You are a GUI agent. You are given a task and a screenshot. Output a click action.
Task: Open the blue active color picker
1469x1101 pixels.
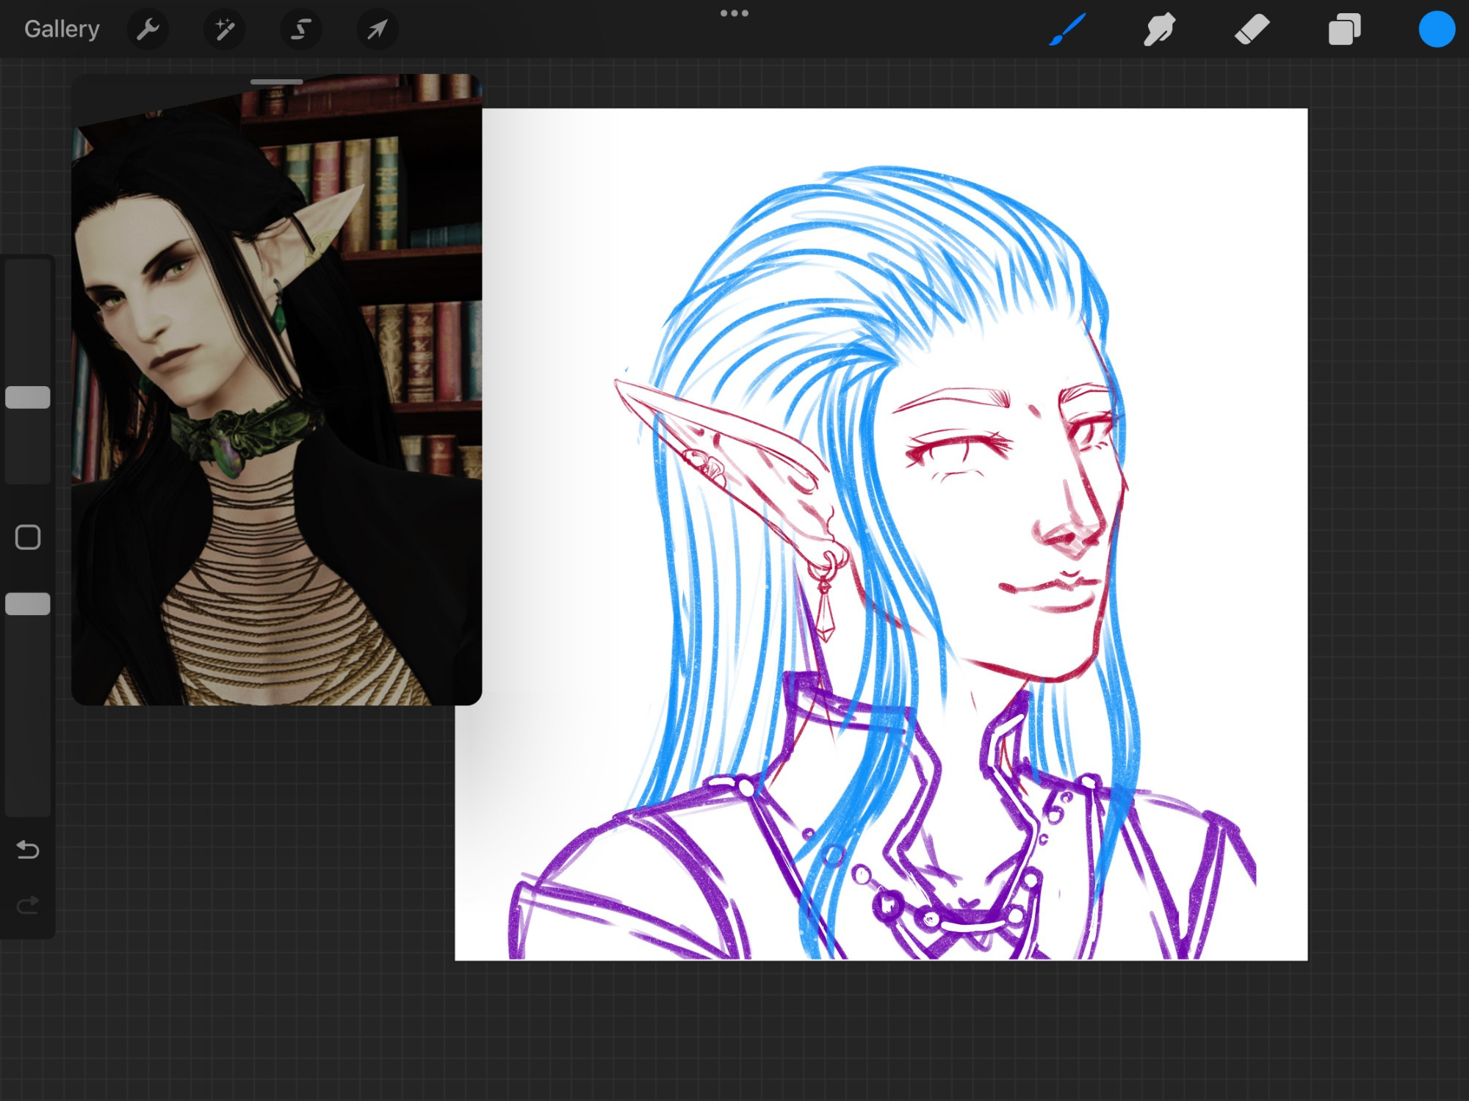point(1437,29)
